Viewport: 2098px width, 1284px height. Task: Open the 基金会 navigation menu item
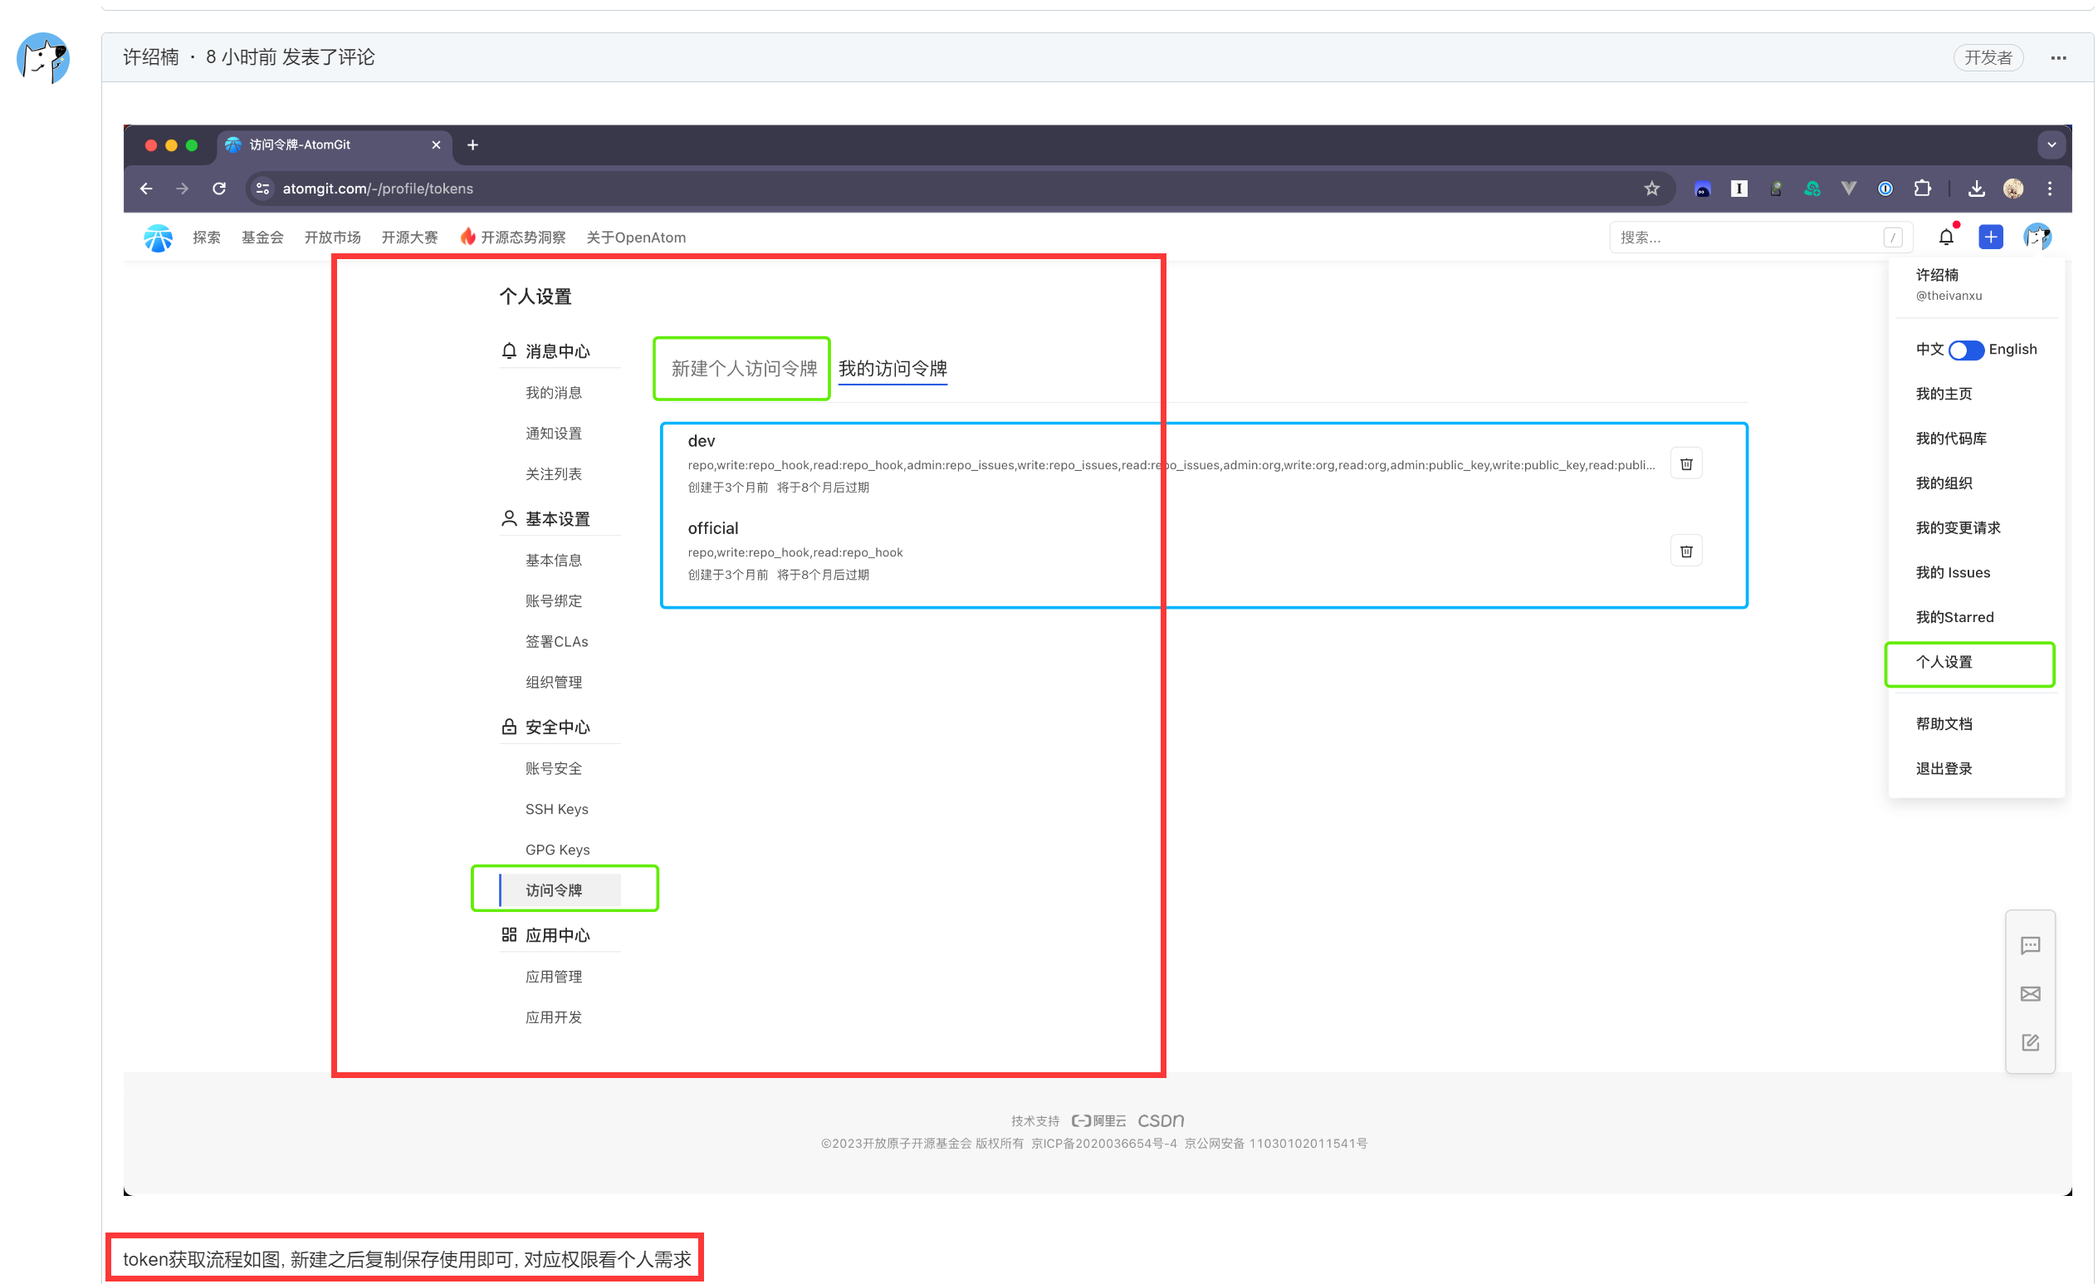(x=262, y=237)
